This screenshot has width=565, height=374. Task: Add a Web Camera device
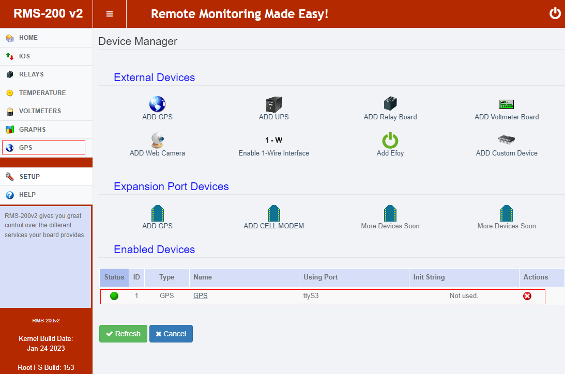point(157,141)
